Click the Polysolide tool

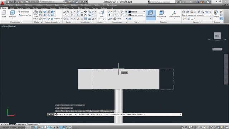pyautogui.click(x=24, y=12)
